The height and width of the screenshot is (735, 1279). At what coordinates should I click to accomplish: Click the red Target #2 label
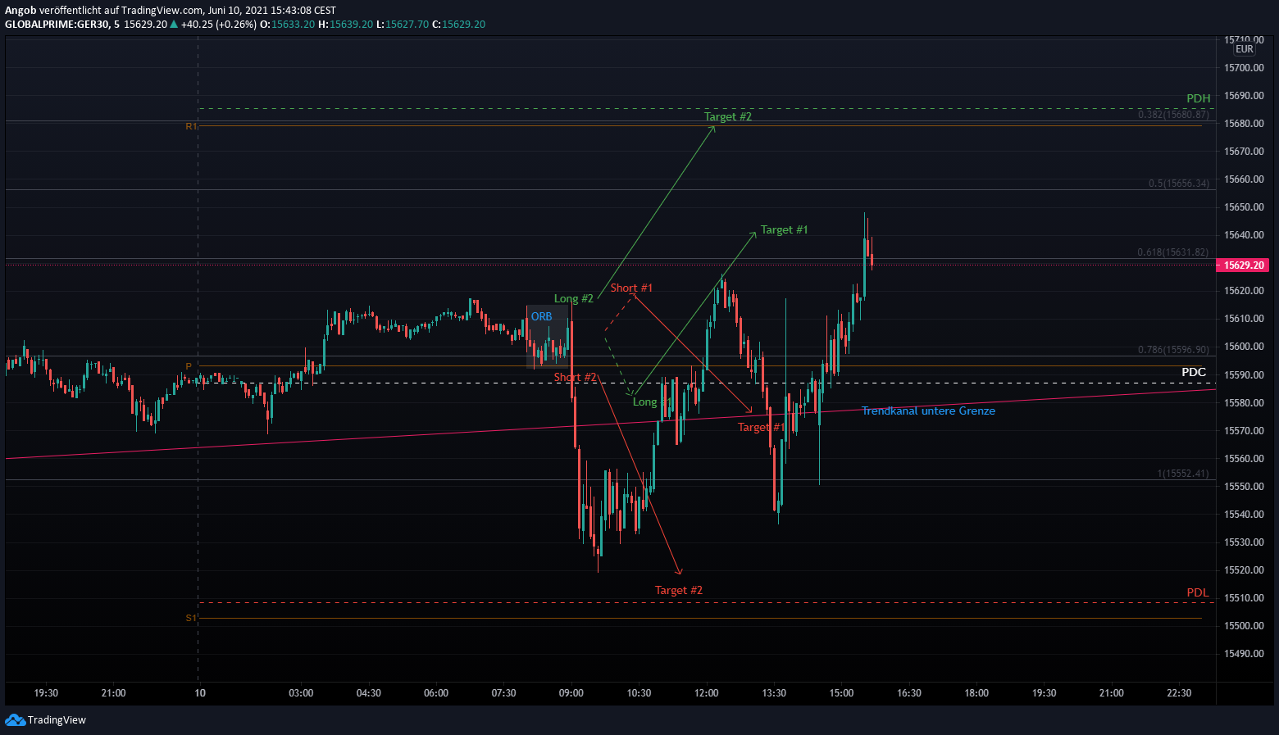(678, 591)
